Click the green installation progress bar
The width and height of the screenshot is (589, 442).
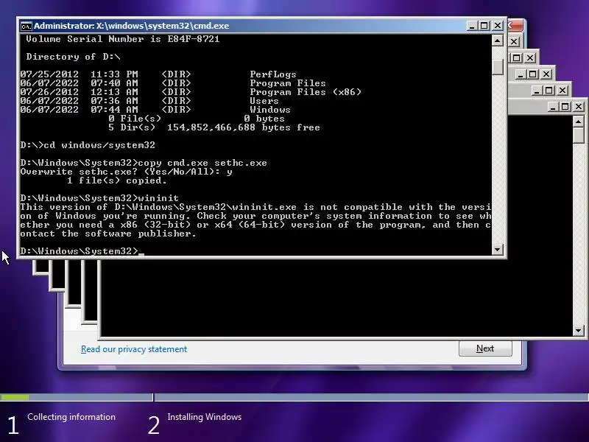pos(15,397)
